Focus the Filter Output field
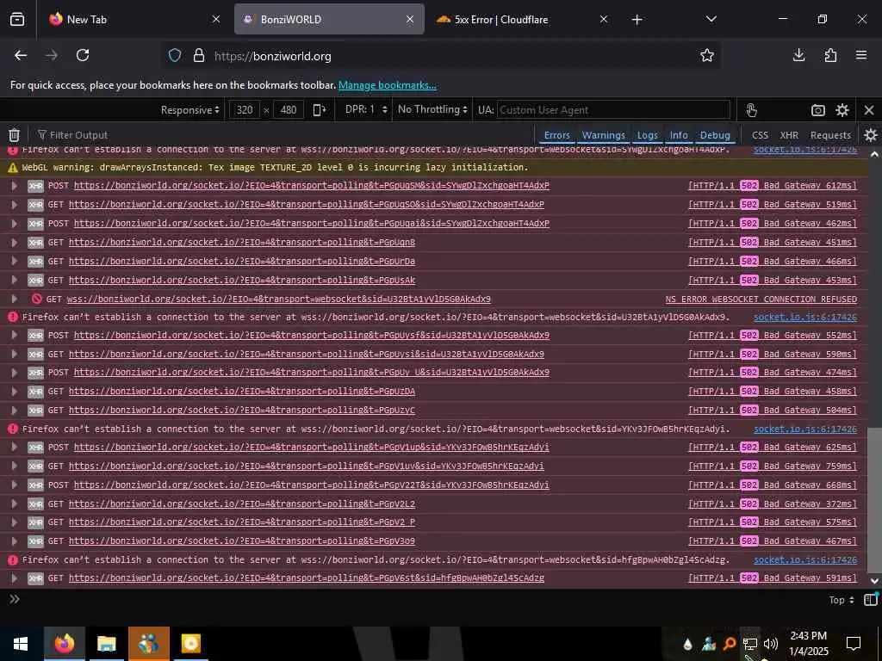882x661 pixels. [x=284, y=135]
